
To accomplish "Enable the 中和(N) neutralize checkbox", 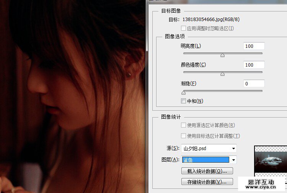I will (x=184, y=101).
